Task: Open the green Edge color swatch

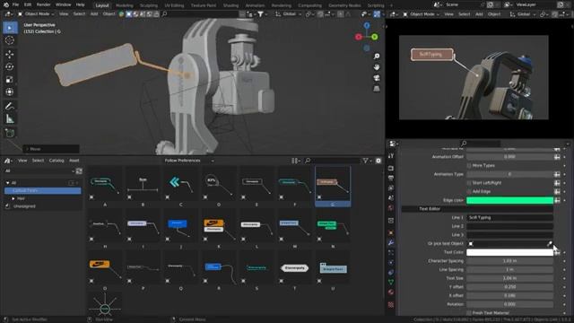Action: pyautogui.click(x=509, y=200)
